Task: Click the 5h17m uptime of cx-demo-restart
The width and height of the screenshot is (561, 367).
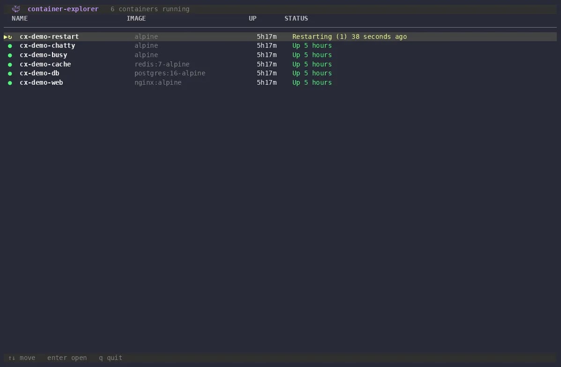Action: (x=267, y=37)
